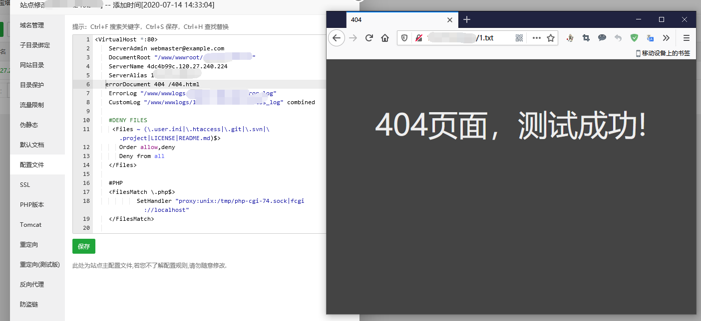This screenshot has width=701, height=321.
Task: Click the <VirtualHost *:80> line
Action: 126,39
